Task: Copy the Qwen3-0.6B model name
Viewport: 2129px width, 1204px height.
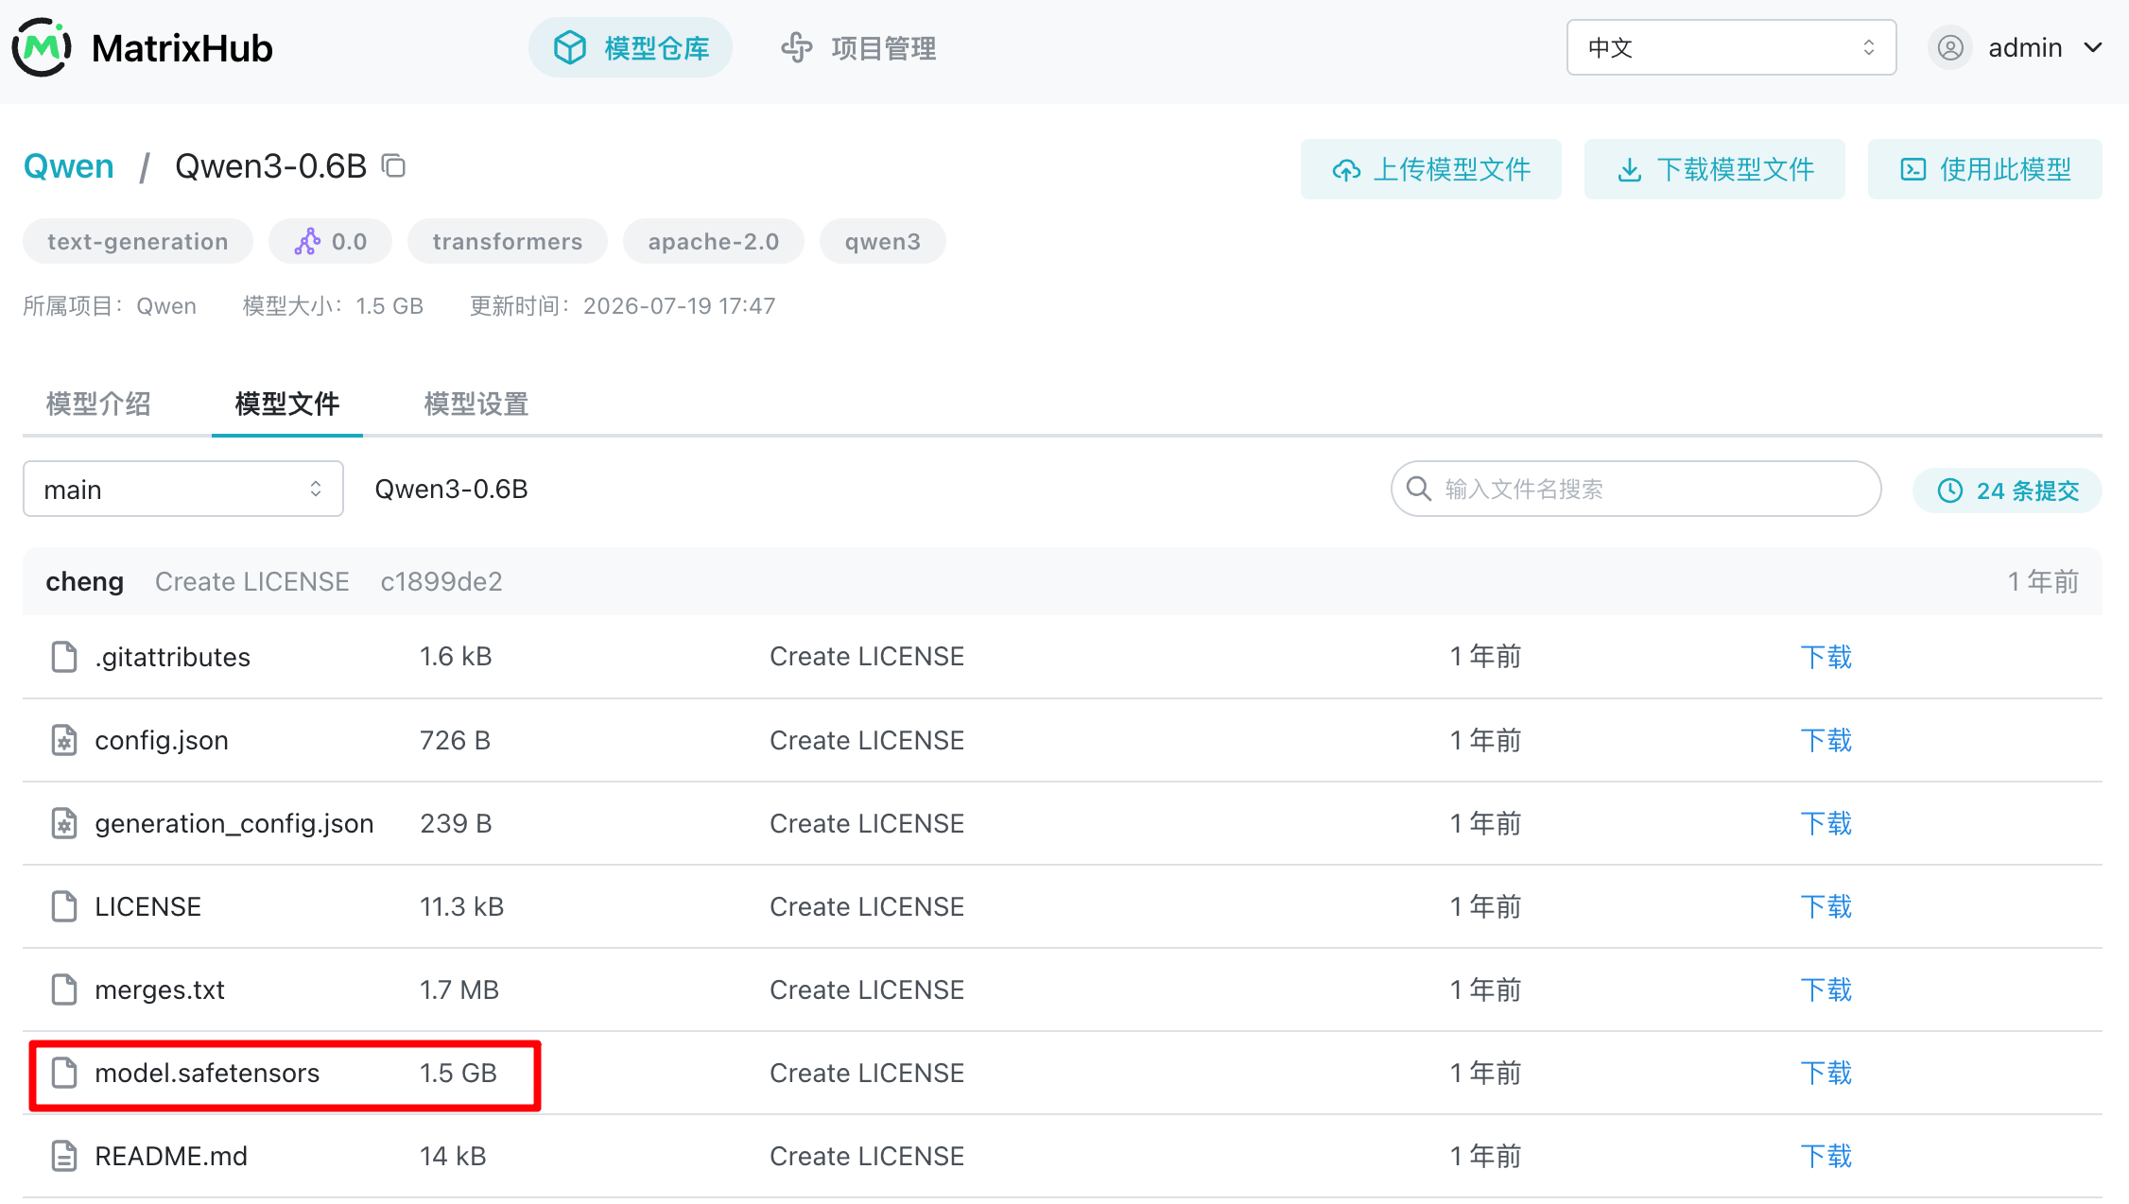Action: (x=393, y=166)
